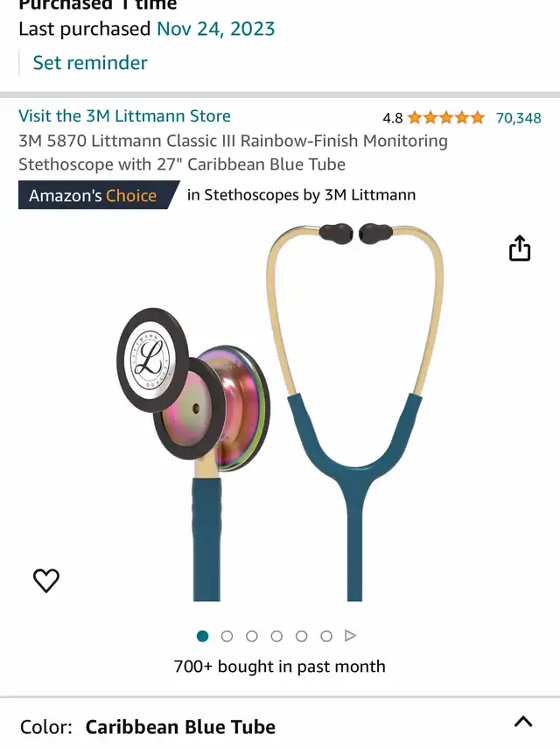Open the 70,348 ratings link

pos(519,118)
